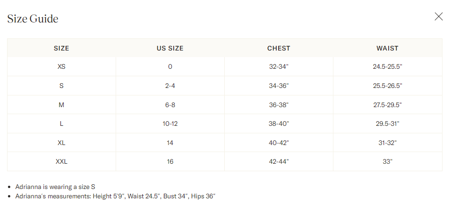
Task: Select the XL size row label
Action: click(x=61, y=143)
